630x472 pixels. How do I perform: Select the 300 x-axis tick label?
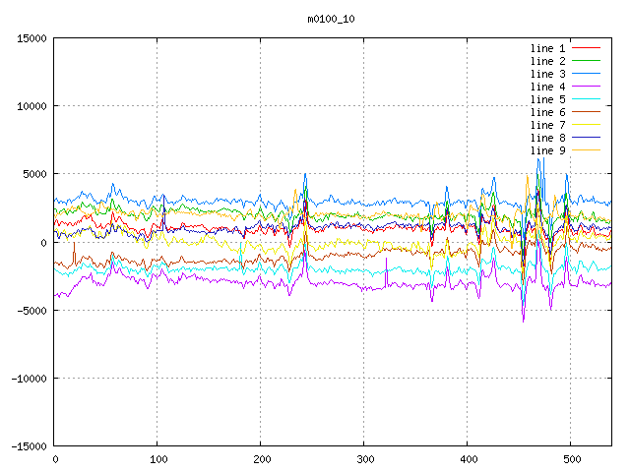pos(364,459)
